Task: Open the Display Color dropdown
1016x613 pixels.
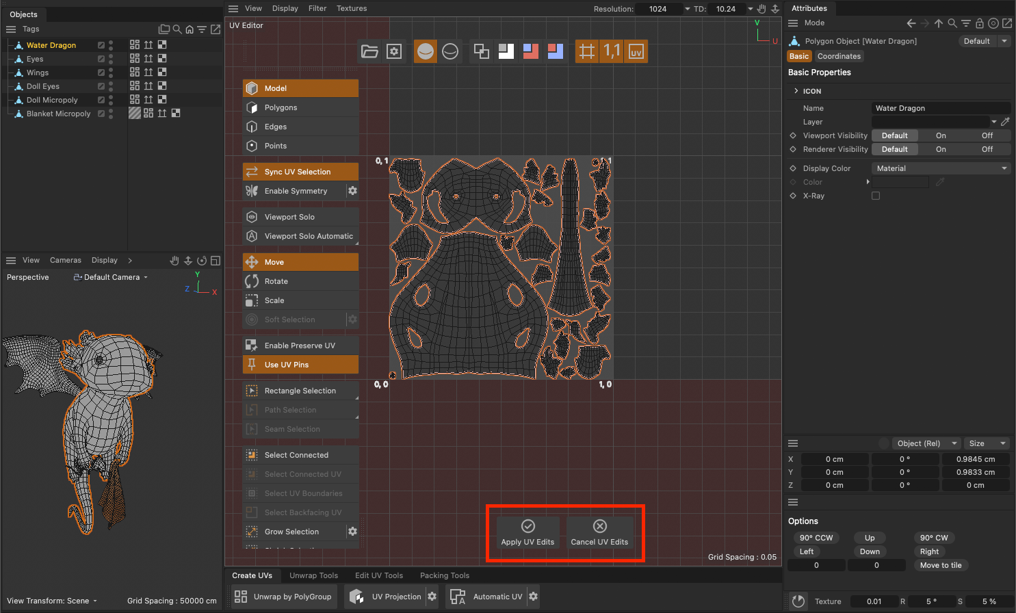Action: 941,168
